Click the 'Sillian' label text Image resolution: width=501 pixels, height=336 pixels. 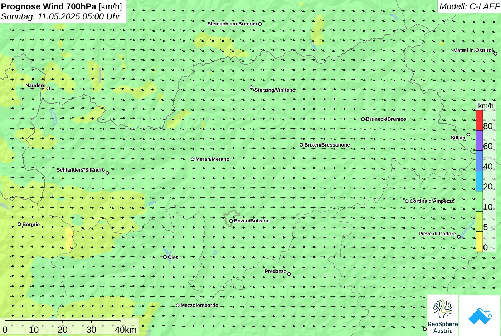pos(458,138)
